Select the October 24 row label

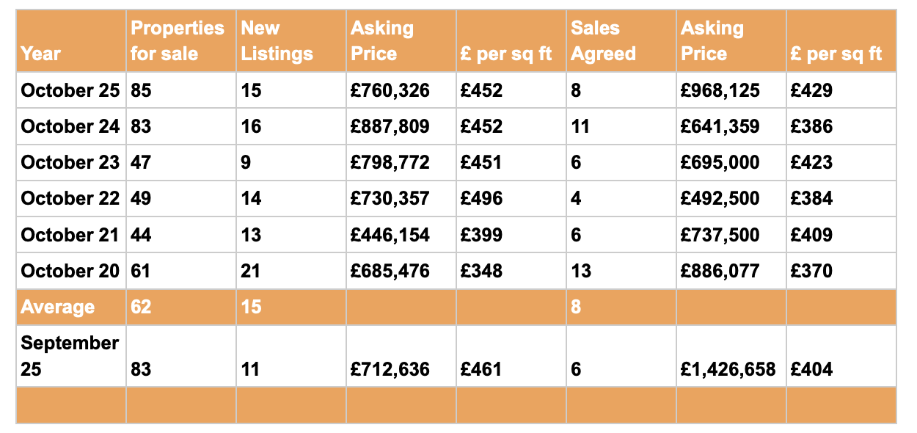point(70,126)
